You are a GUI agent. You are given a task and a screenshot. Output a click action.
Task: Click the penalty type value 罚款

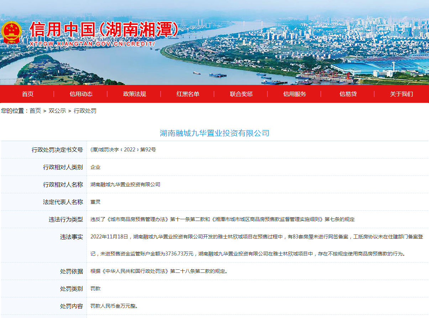click(95, 289)
